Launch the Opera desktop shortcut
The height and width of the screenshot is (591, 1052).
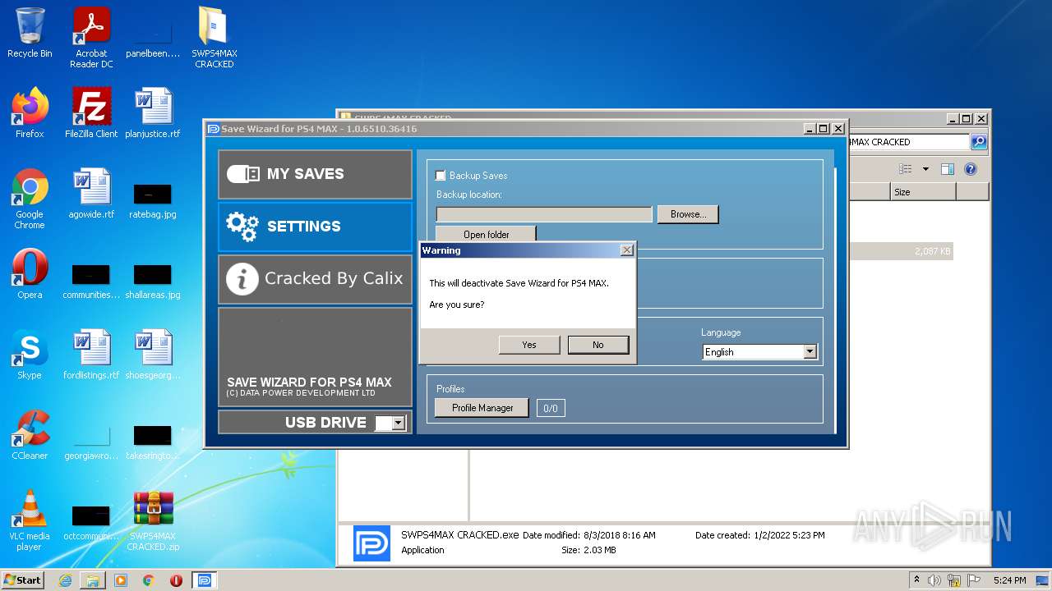30,273
